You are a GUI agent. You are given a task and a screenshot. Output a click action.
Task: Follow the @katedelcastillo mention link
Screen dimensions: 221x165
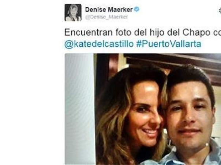point(99,44)
